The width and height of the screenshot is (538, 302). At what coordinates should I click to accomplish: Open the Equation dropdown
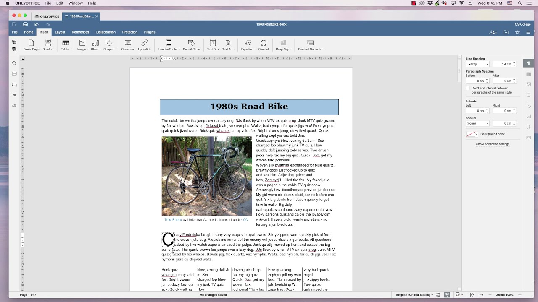pos(248,45)
